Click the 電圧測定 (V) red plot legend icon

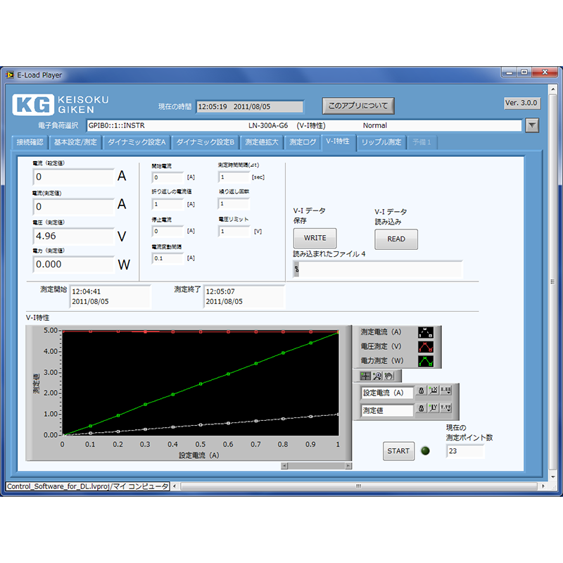pyautogui.click(x=425, y=346)
